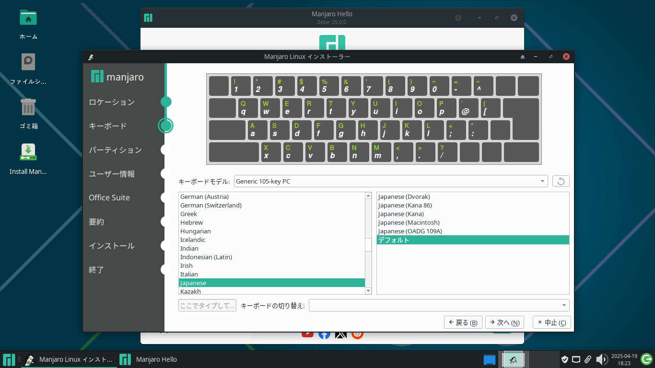This screenshot has width=655, height=368.
Task: Click the ユーザー情報 step in sidebar
Action: coord(112,174)
